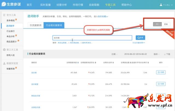Open 我的收藏 link
The image size is (175, 111).
point(103,16)
